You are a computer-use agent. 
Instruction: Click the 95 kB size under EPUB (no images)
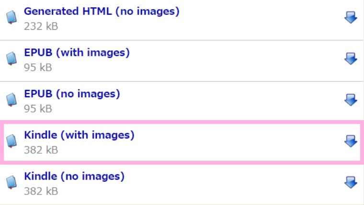38,109
